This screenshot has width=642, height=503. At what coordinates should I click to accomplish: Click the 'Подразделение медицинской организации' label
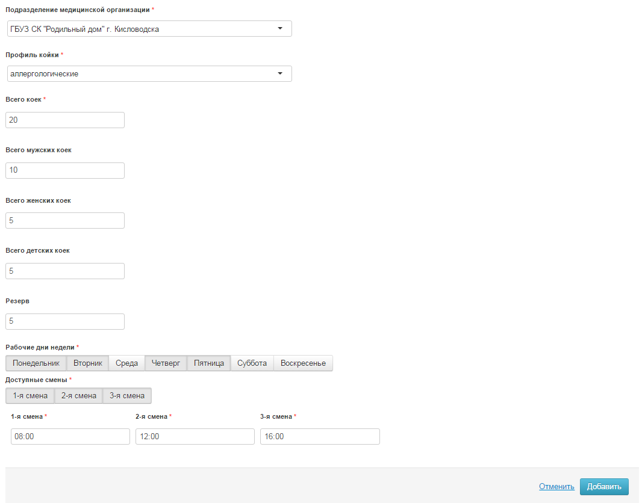point(77,10)
